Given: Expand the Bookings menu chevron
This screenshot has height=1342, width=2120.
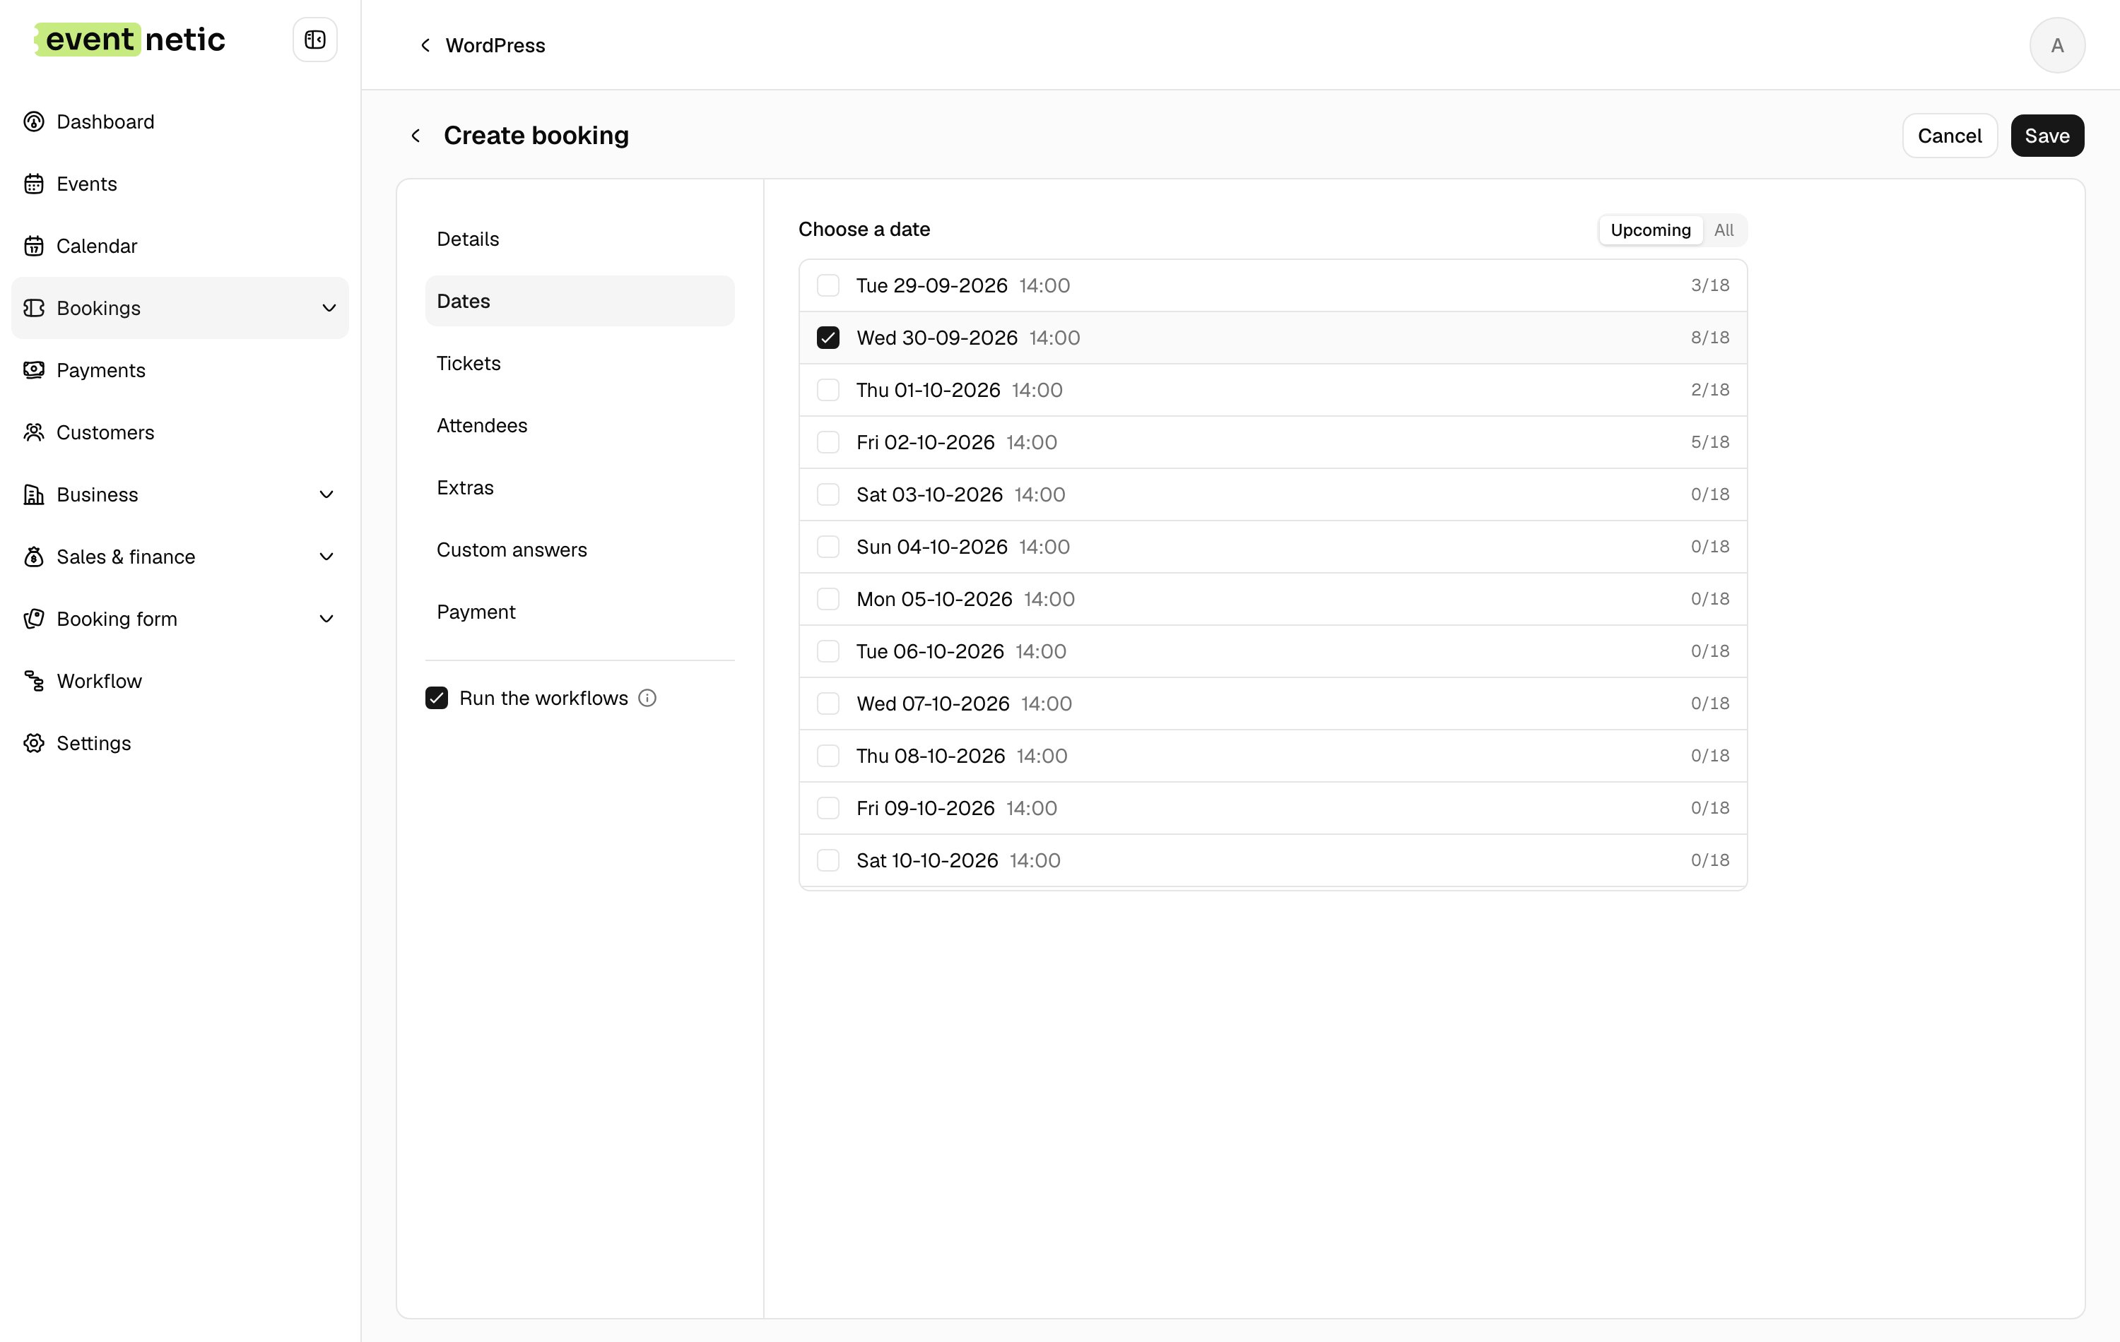Looking at the screenshot, I should coord(329,308).
